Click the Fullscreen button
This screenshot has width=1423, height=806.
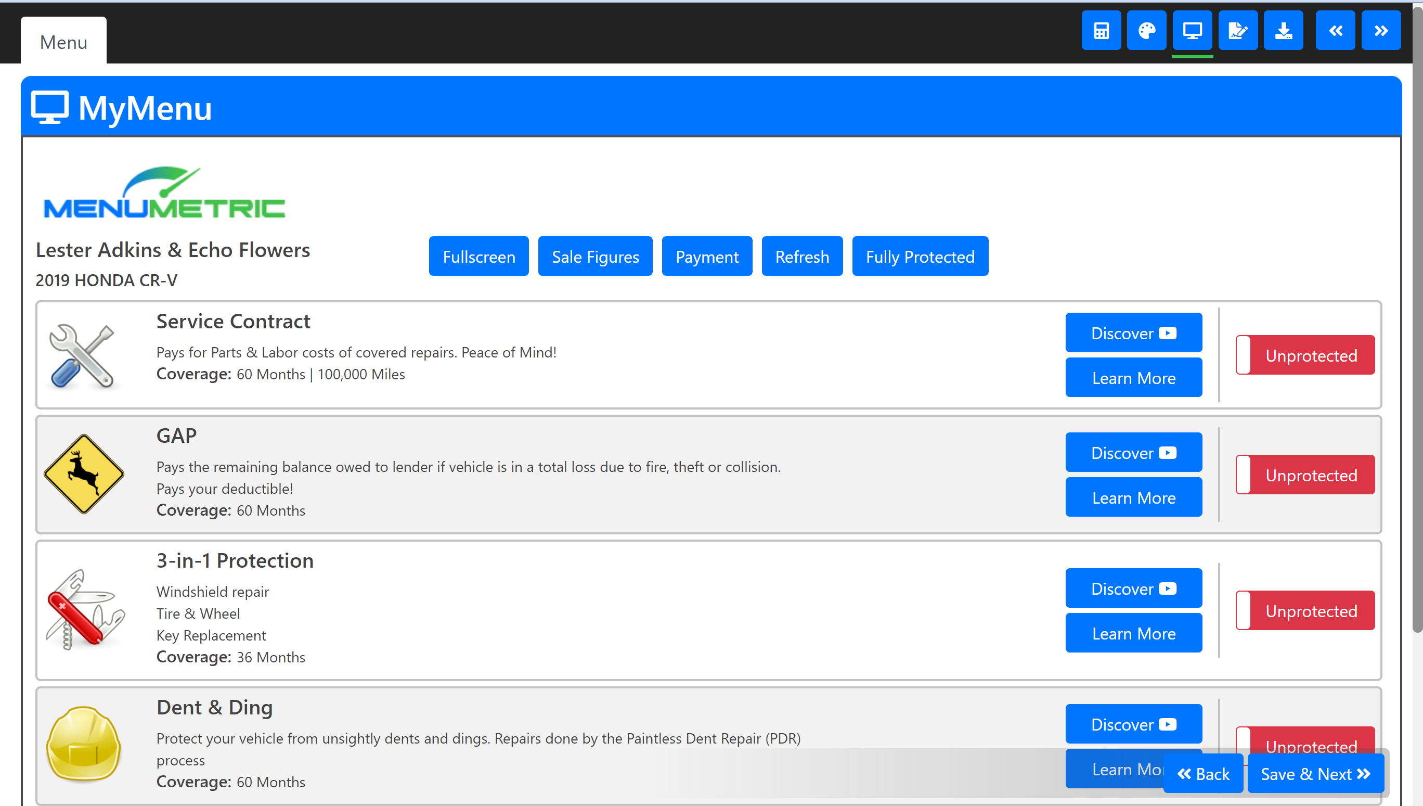pos(478,257)
